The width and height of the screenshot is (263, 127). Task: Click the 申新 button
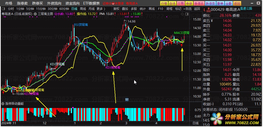coord(189,3)
